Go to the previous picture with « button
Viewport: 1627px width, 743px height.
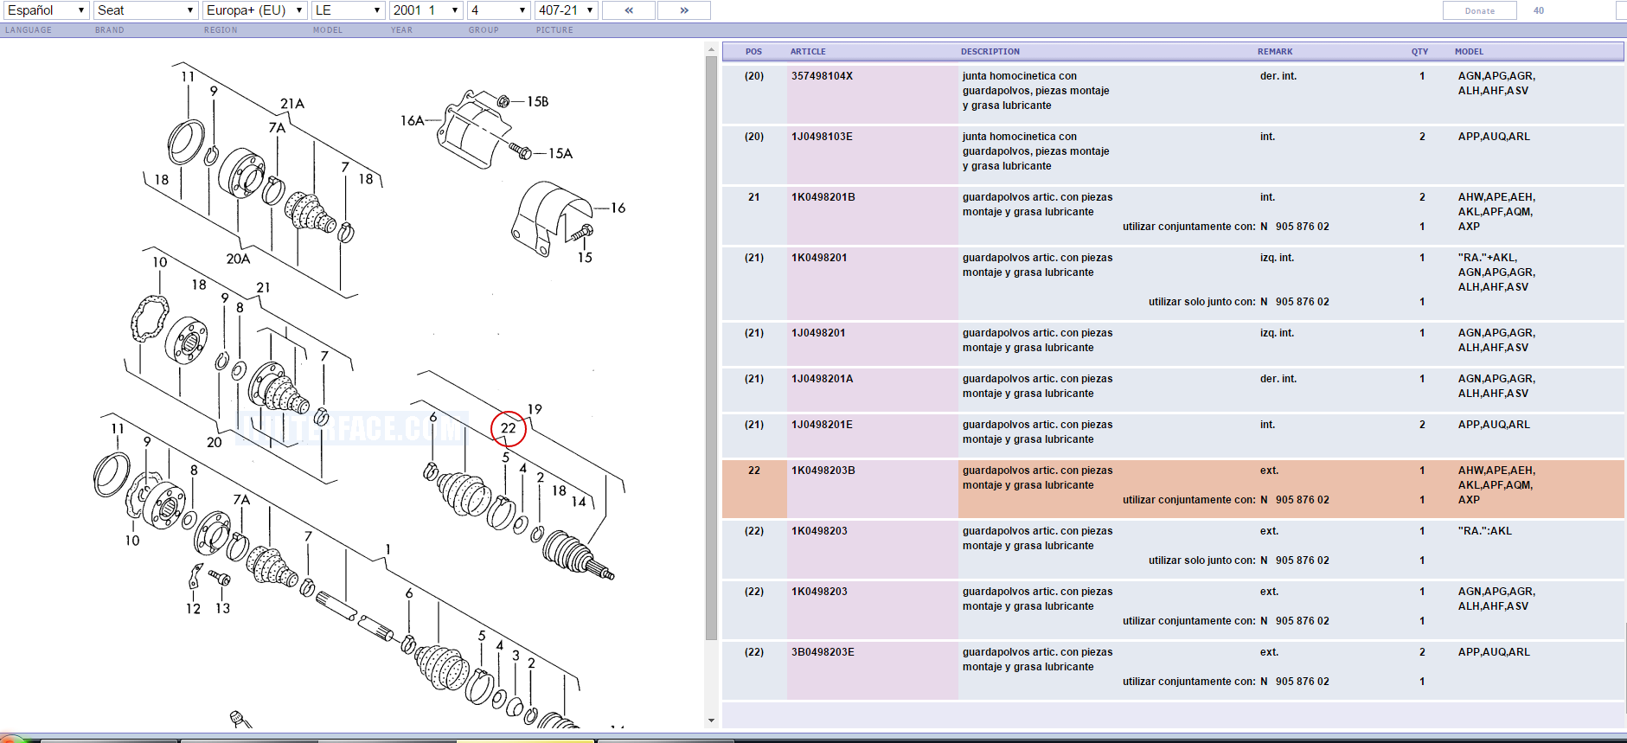[x=629, y=10]
